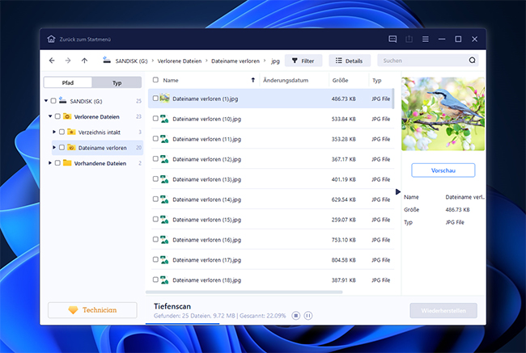Click the Name column sort arrow
Screen dimensions: 526x353
click(x=253, y=80)
